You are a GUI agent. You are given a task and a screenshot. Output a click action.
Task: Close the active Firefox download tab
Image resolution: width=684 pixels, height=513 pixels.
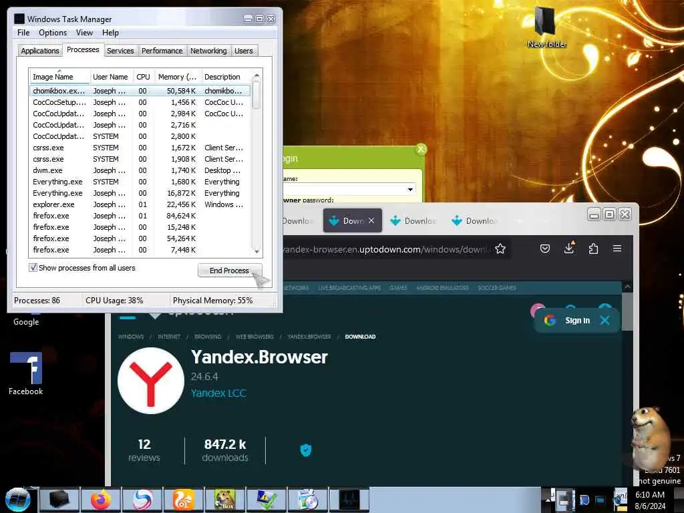(x=371, y=220)
